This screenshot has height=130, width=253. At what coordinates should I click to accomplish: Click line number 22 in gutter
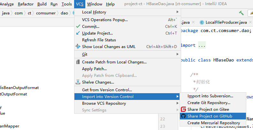[x=163, y=119]
